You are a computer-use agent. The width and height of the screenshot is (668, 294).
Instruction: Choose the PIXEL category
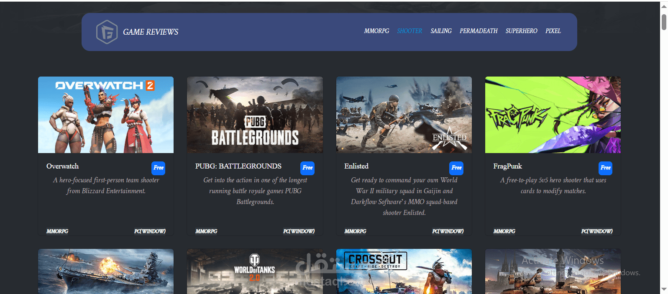tap(553, 31)
